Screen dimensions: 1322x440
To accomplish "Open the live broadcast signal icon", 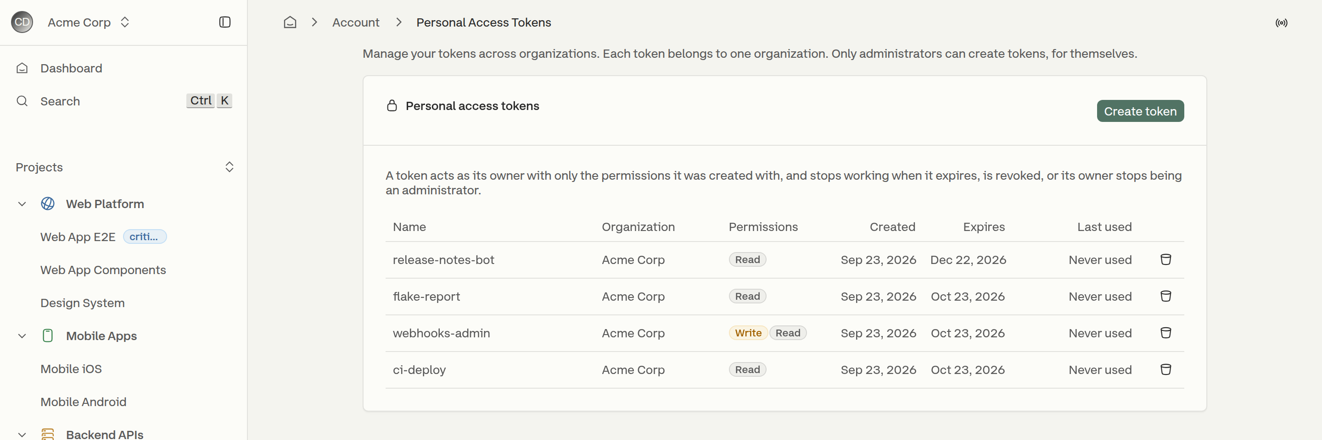I will (1282, 22).
